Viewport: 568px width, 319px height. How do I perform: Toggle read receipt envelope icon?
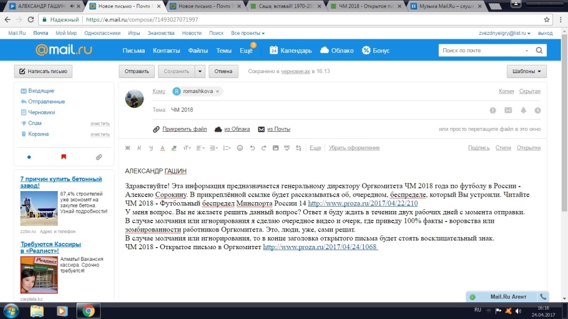coord(508,110)
